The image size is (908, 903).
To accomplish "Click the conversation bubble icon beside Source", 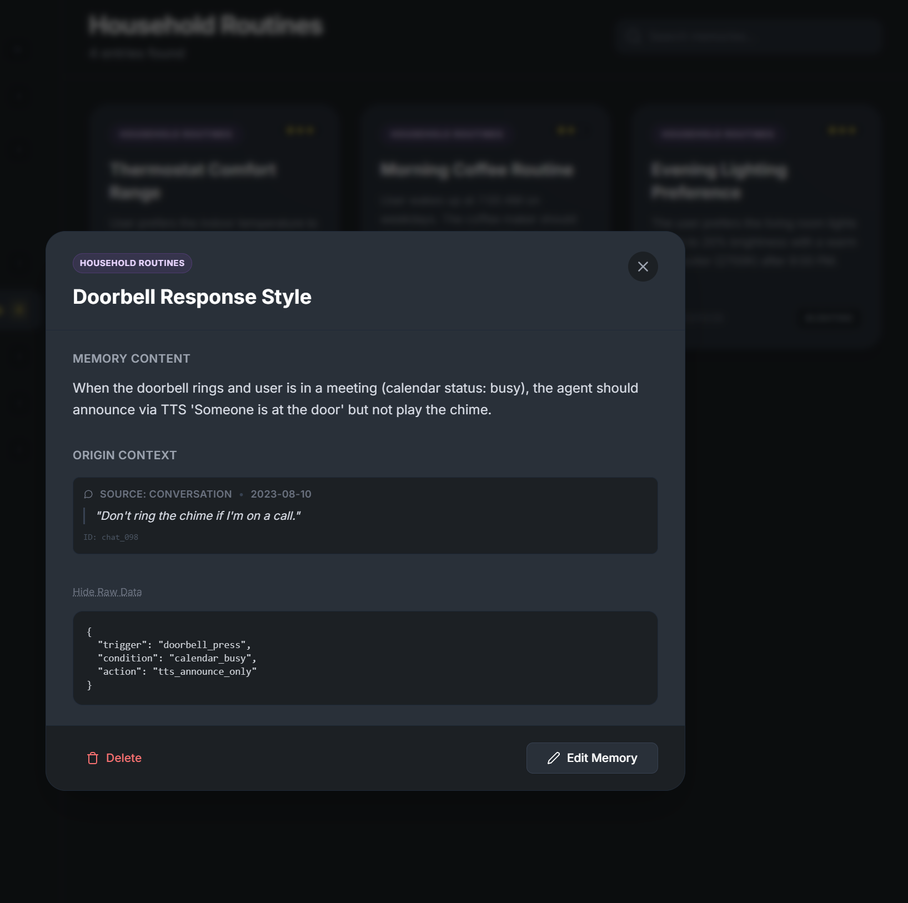I will point(88,494).
